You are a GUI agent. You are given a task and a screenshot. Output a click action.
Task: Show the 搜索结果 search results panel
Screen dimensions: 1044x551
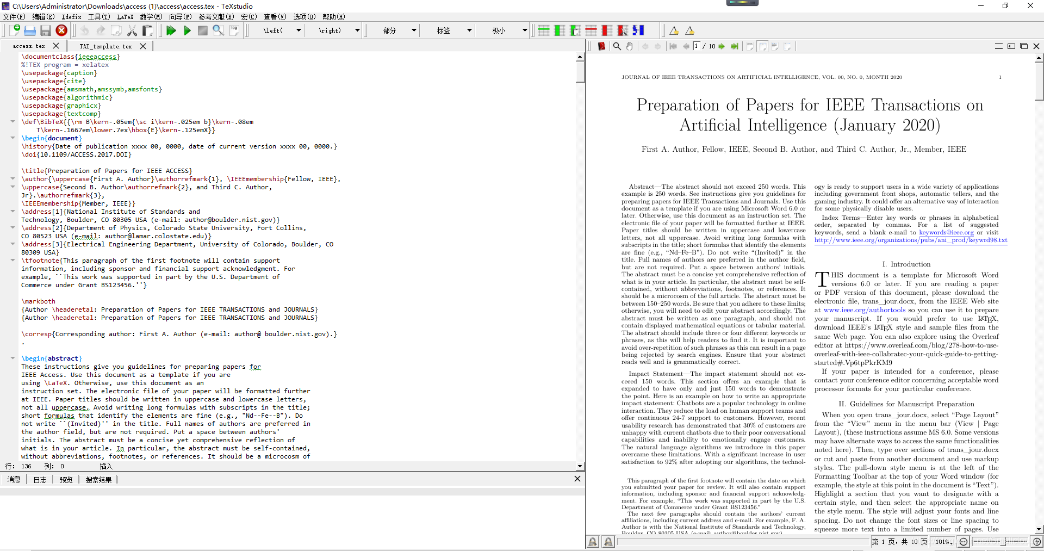[x=98, y=480]
